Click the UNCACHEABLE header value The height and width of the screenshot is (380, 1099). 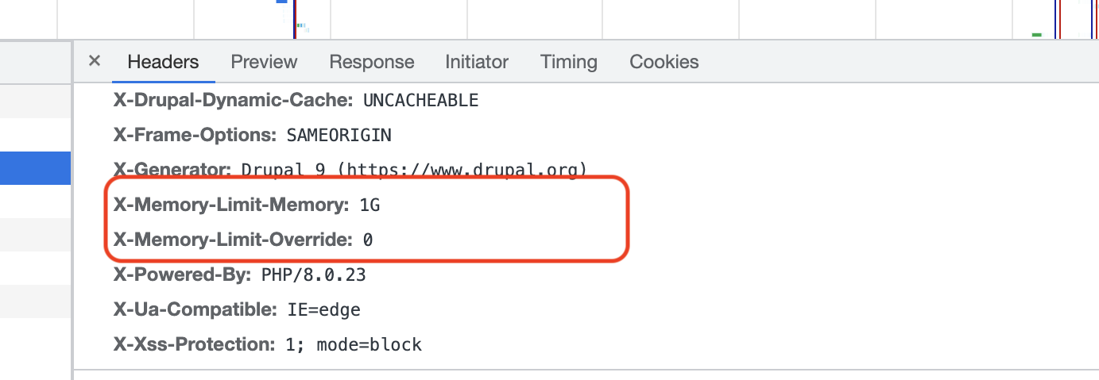coord(420,101)
